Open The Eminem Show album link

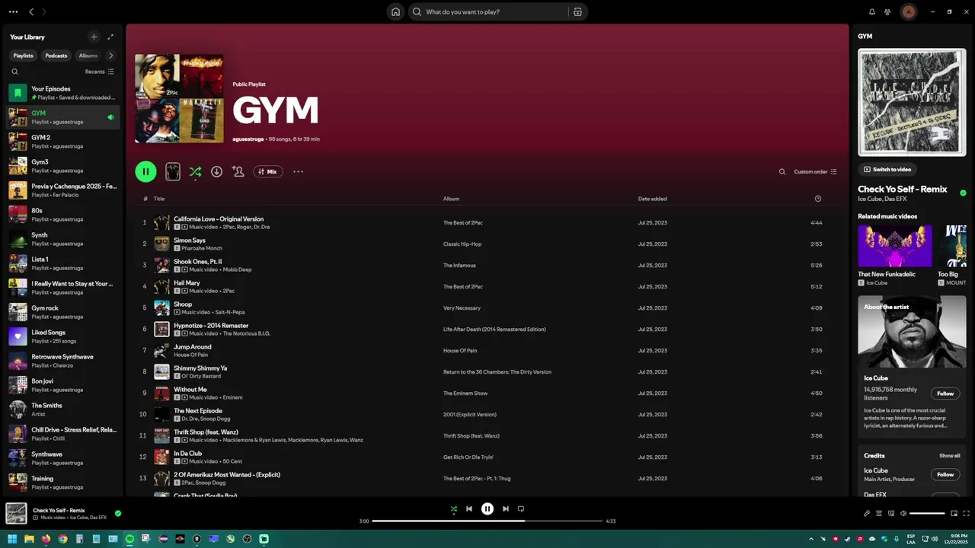point(465,393)
